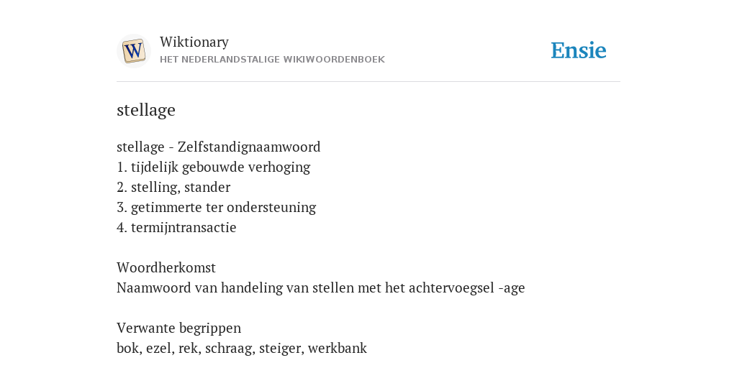Click the Wiktionary source title

pyautogui.click(x=194, y=42)
